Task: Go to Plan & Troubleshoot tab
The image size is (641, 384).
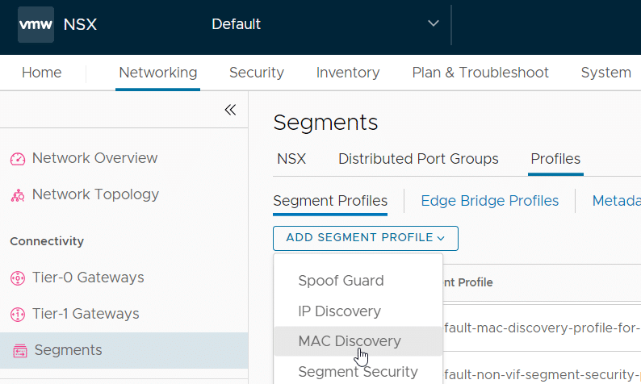Action: tap(480, 73)
